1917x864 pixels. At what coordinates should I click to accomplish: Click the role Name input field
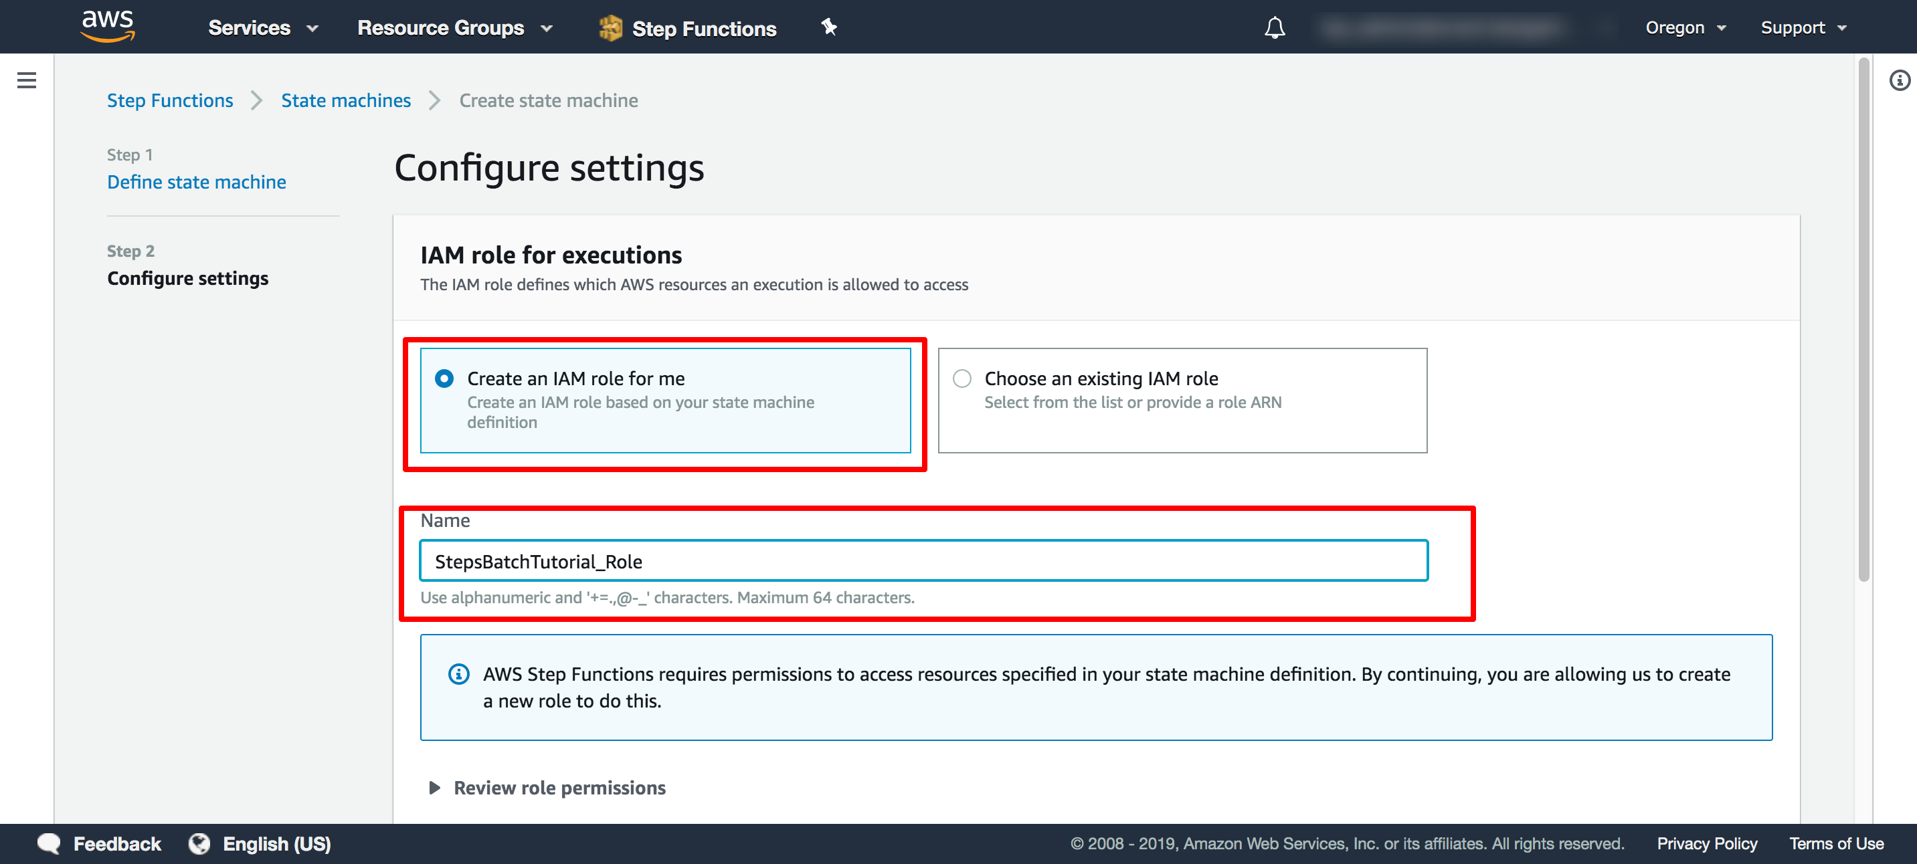pos(923,561)
